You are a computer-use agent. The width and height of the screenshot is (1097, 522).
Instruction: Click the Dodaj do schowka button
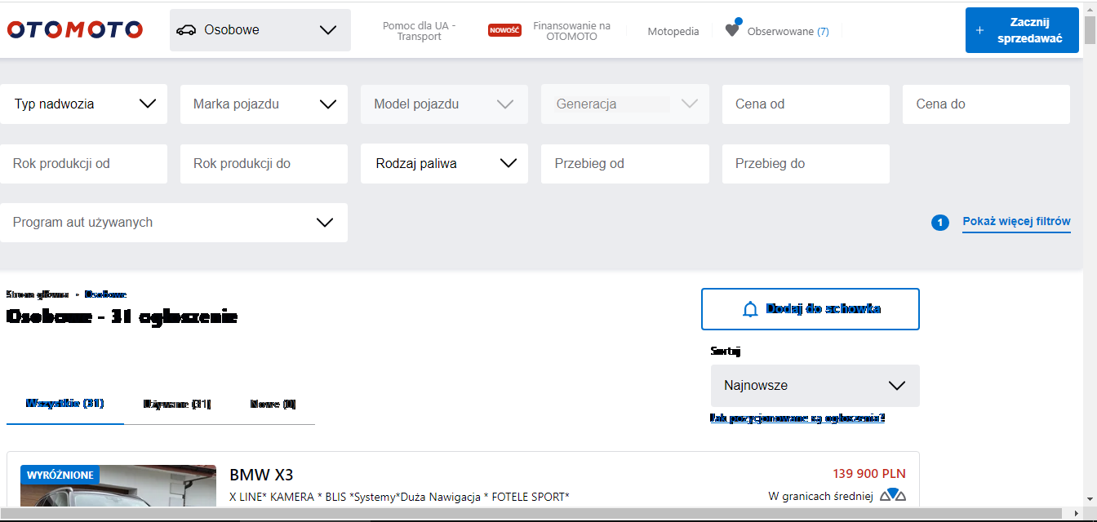811,309
